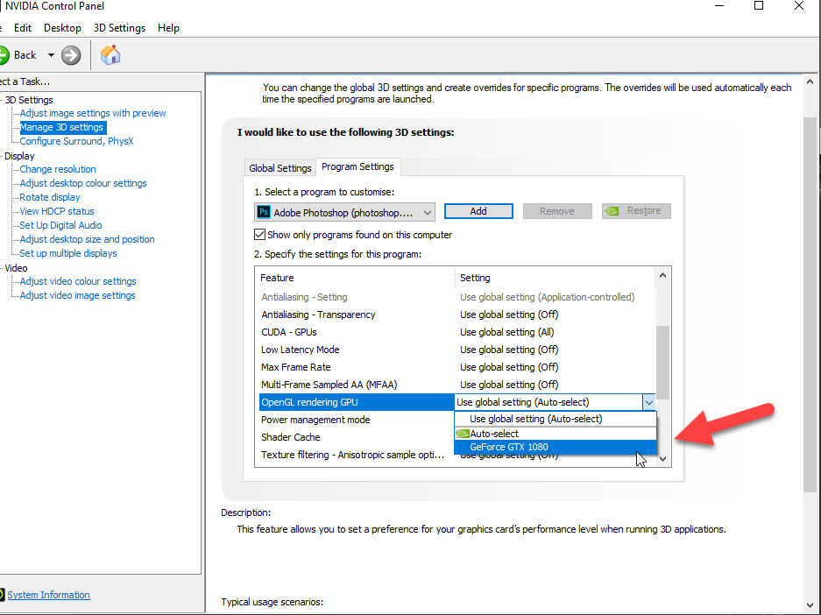The image size is (821, 615).
Task: Select the 3D Settings tree category
Action: pos(29,100)
